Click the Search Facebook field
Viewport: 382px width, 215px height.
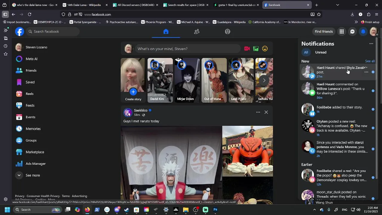tap(53, 32)
